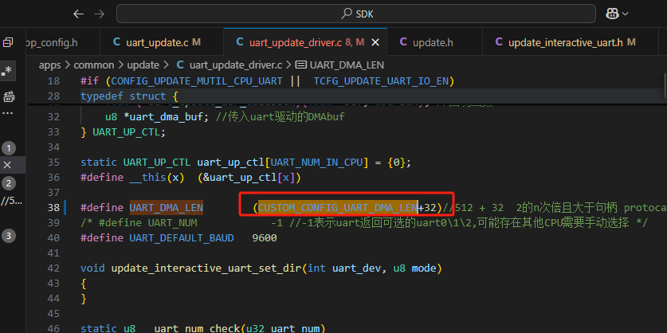Viewport: 667px width, 333px height.
Task: Click the update breadcrumb folder
Action: click(x=143, y=65)
